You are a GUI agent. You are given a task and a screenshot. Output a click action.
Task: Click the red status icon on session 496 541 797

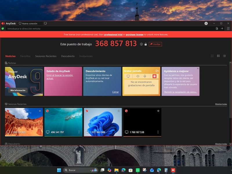tap(47, 111)
